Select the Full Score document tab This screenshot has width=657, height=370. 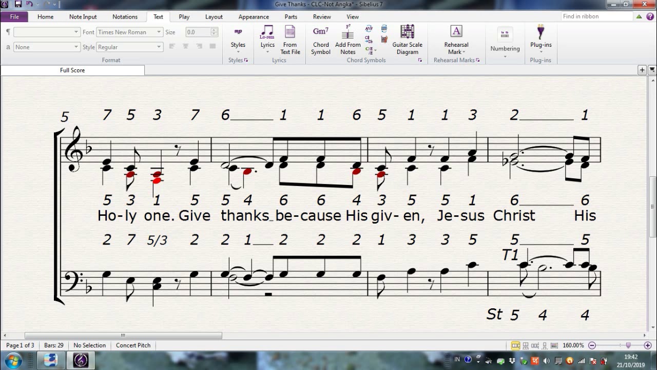(72, 70)
